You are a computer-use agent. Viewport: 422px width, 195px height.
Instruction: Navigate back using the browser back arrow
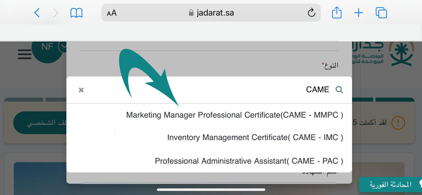[37, 13]
